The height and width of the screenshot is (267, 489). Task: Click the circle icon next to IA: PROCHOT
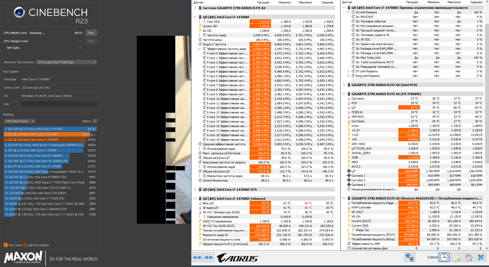353,17
